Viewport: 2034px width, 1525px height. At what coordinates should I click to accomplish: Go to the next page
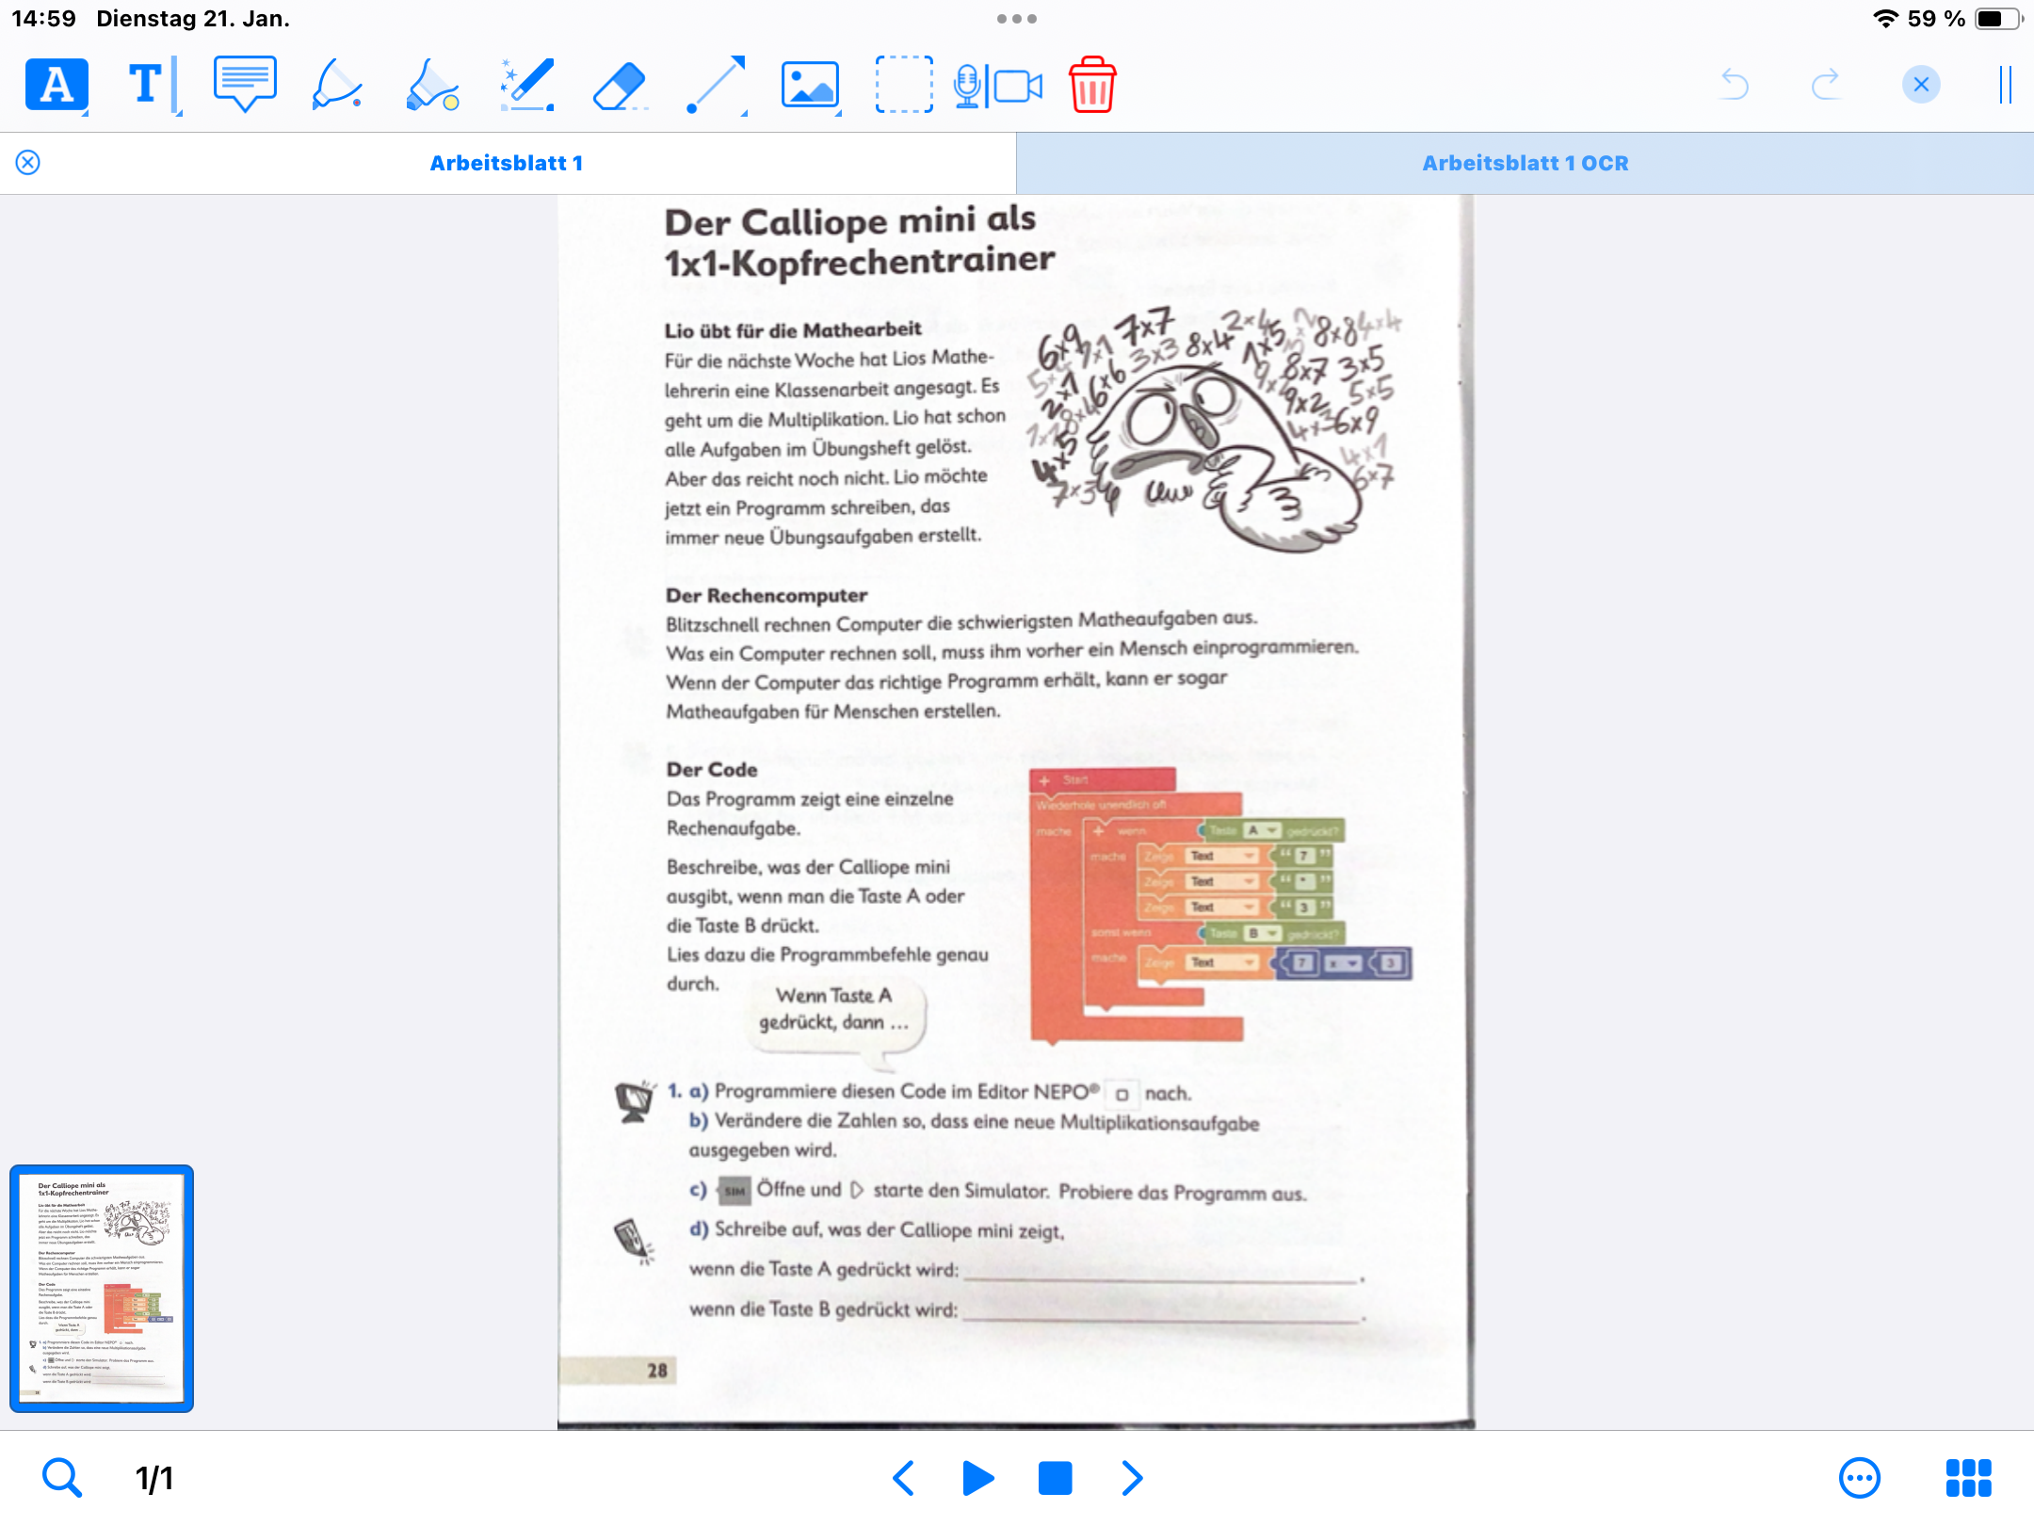[1132, 1478]
